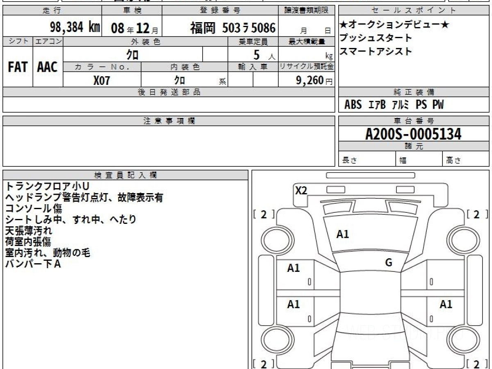Click the 長さ dimension field
This screenshot has height=369, width=492.
[x=367, y=159]
